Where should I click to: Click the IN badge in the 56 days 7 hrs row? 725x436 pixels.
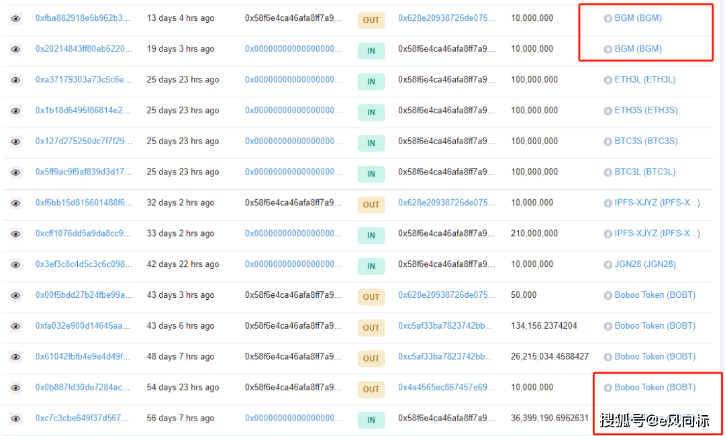point(371,420)
